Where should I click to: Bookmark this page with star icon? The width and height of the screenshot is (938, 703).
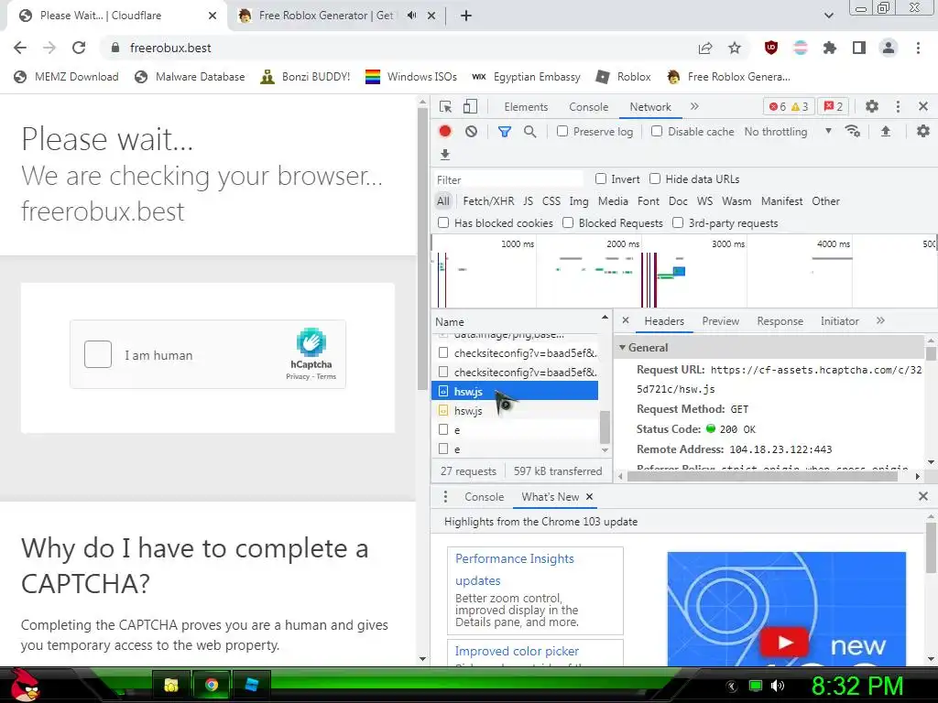coord(735,48)
